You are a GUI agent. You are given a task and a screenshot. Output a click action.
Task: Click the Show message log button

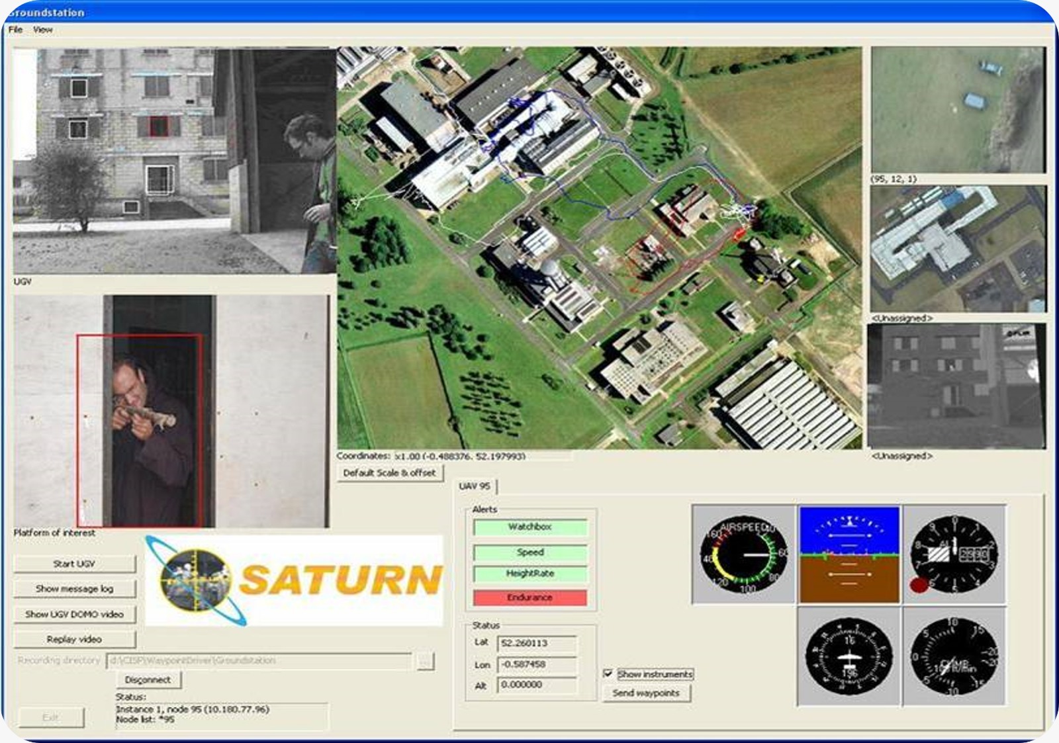click(x=74, y=589)
